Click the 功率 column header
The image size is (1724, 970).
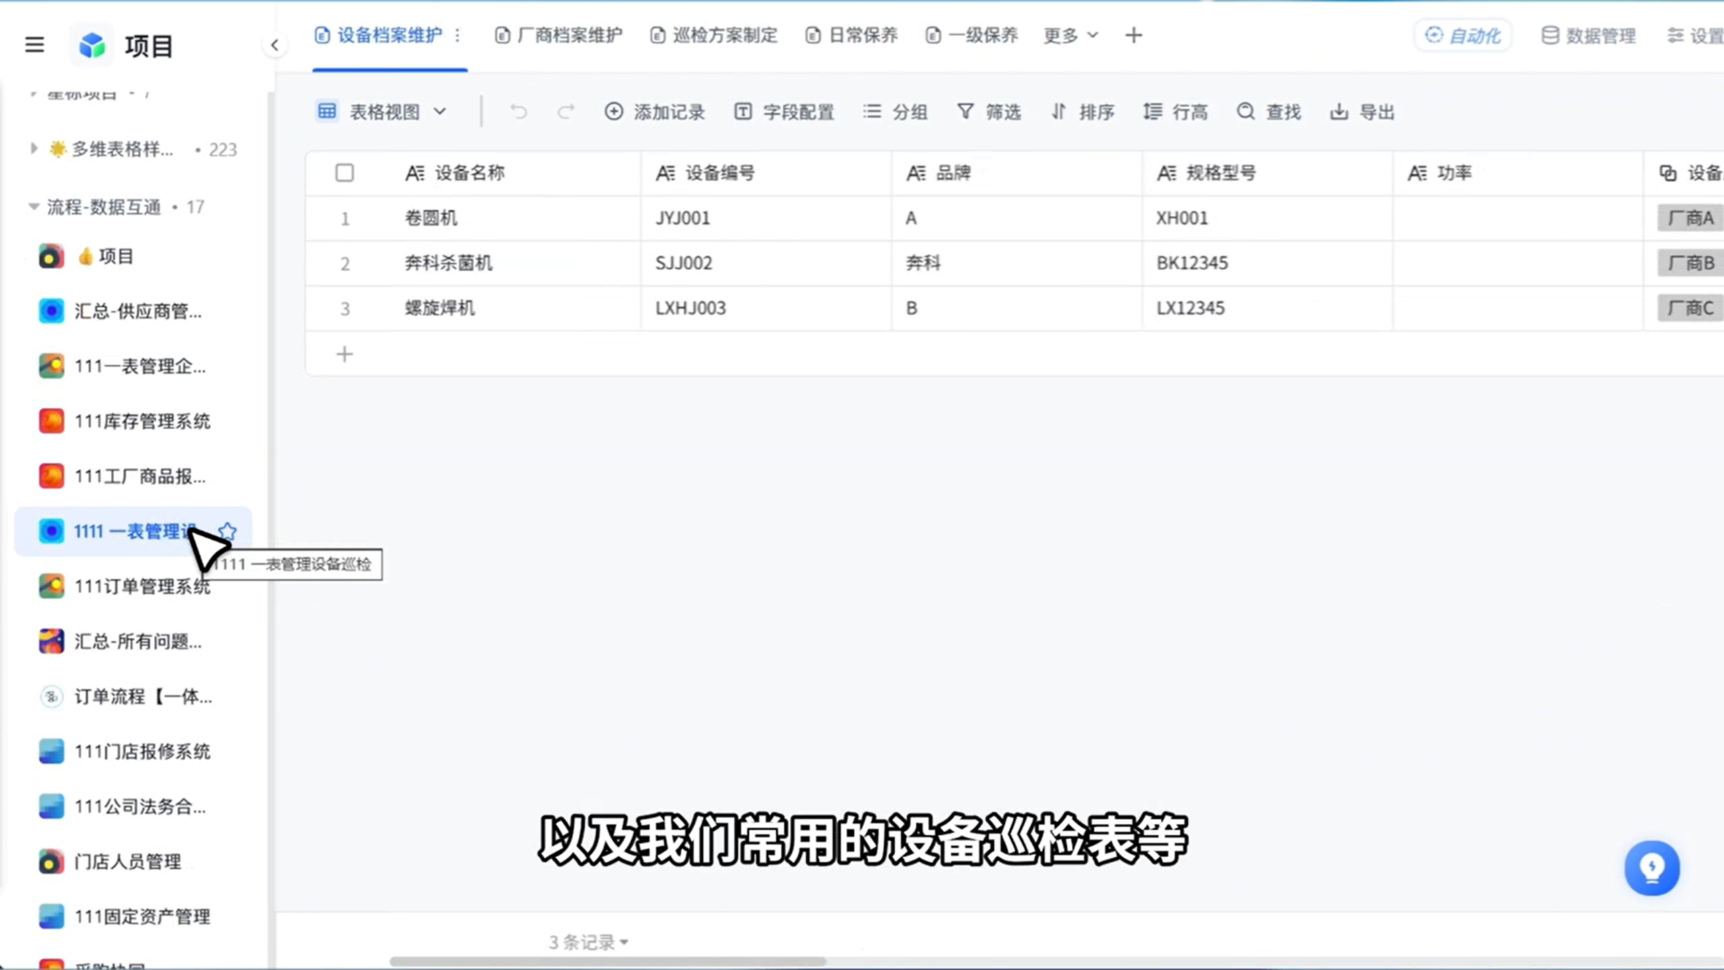(1518, 173)
